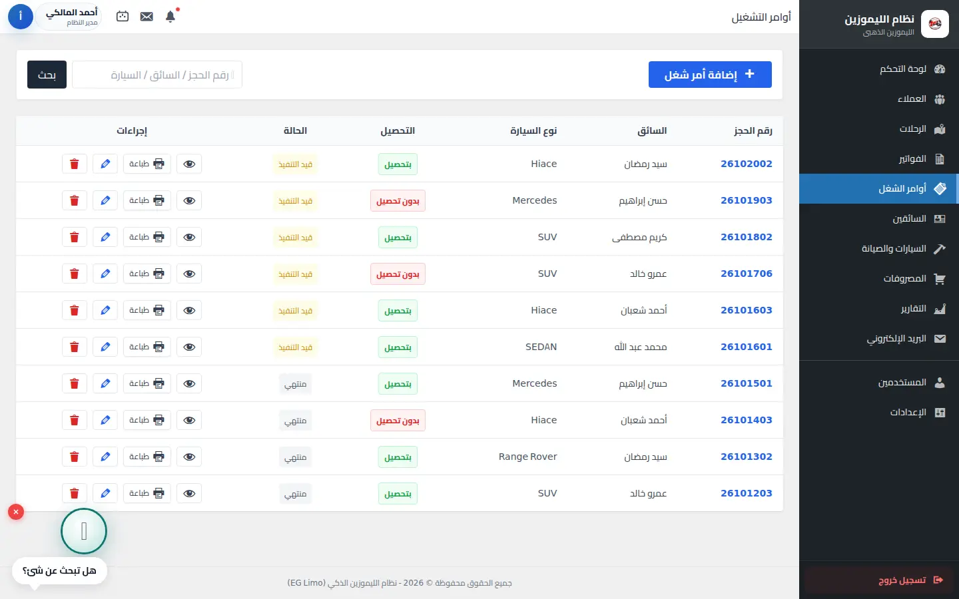The height and width of the screenshot is (599, 959).
Task: Delete booking 26101203 with trash icon
Action: [x=75, y=493]
